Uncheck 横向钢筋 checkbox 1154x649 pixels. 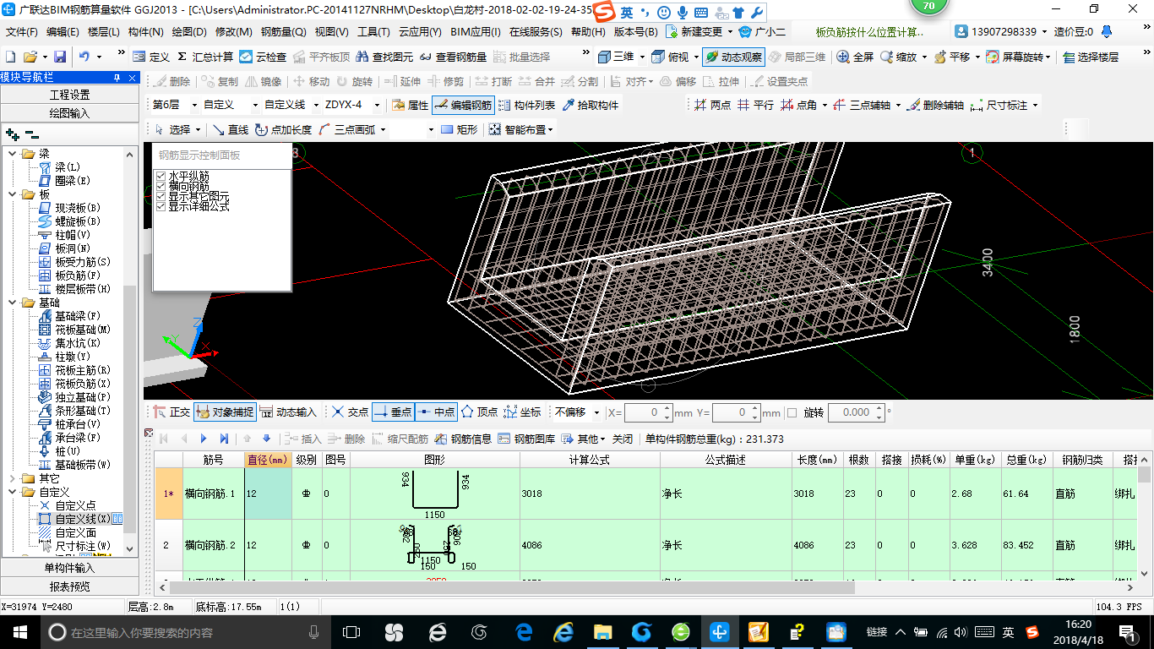[161, 186]
